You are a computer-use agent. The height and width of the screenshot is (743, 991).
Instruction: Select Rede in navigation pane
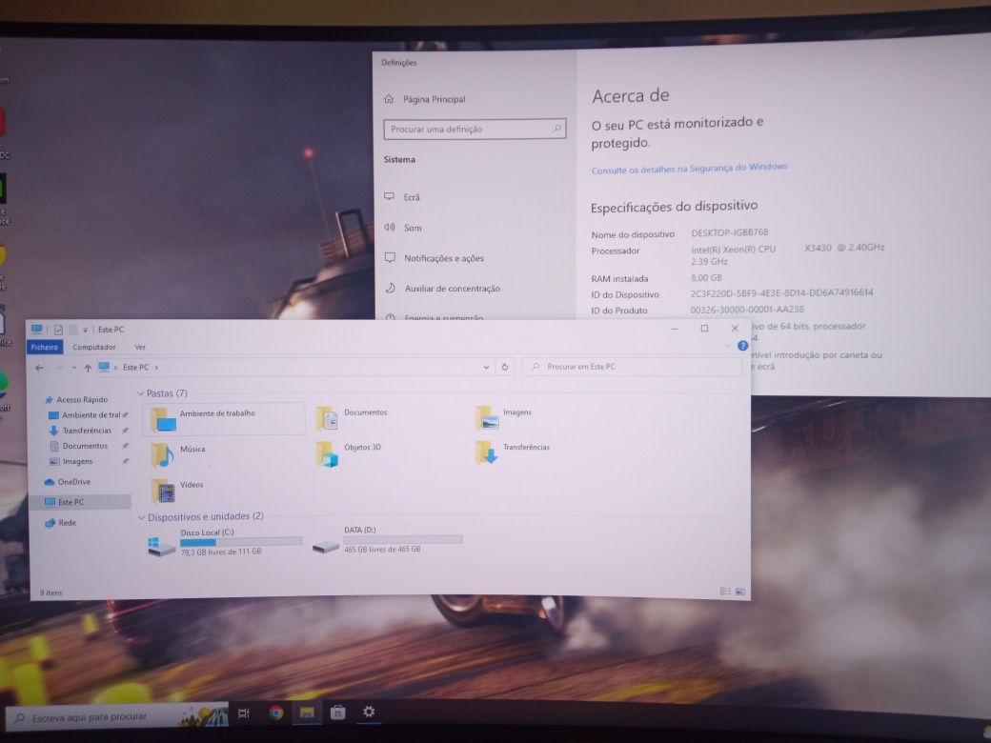[x=61, y=523]
